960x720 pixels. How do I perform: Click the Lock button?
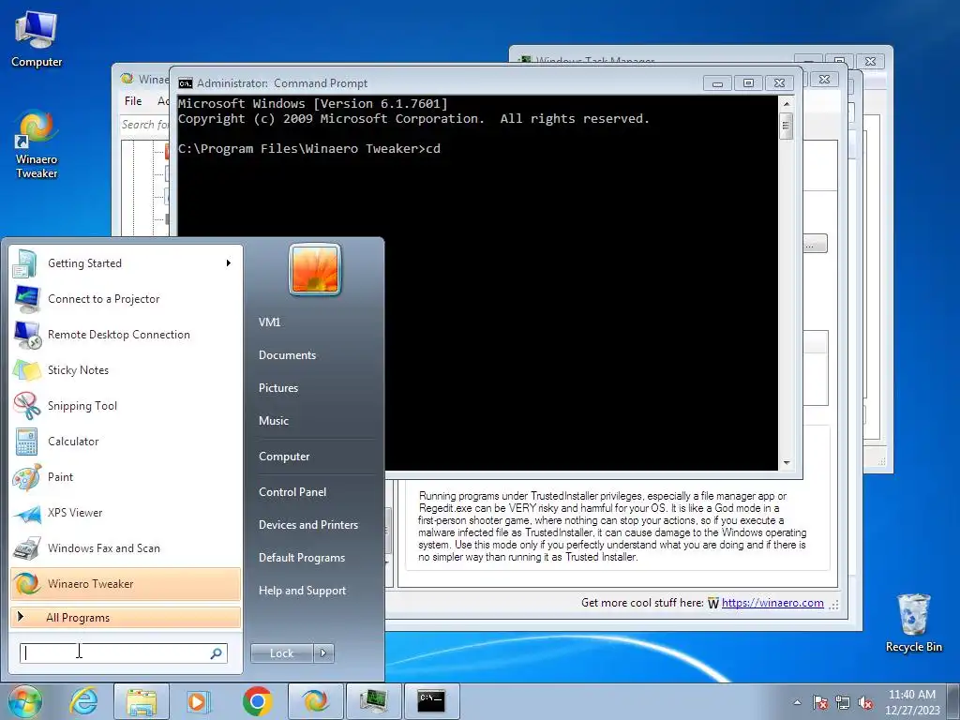282,653
